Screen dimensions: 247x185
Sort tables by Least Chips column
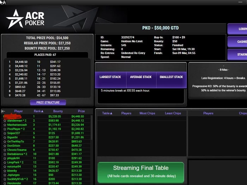click(x=173, y=113)
